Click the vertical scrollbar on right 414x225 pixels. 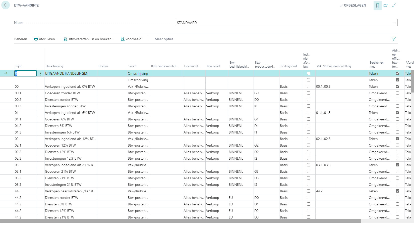412,82
